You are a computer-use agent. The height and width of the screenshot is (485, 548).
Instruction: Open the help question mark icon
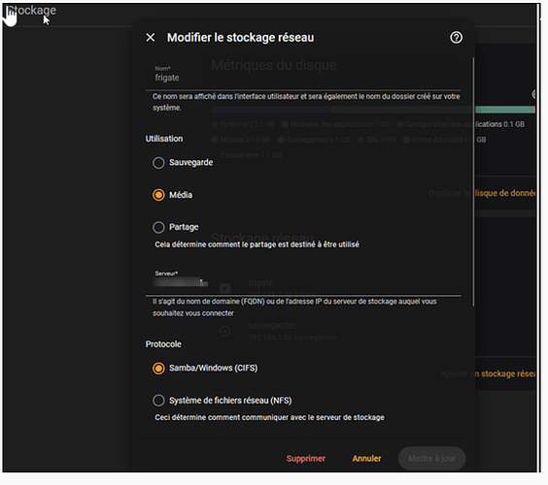(x=456, y=37)
